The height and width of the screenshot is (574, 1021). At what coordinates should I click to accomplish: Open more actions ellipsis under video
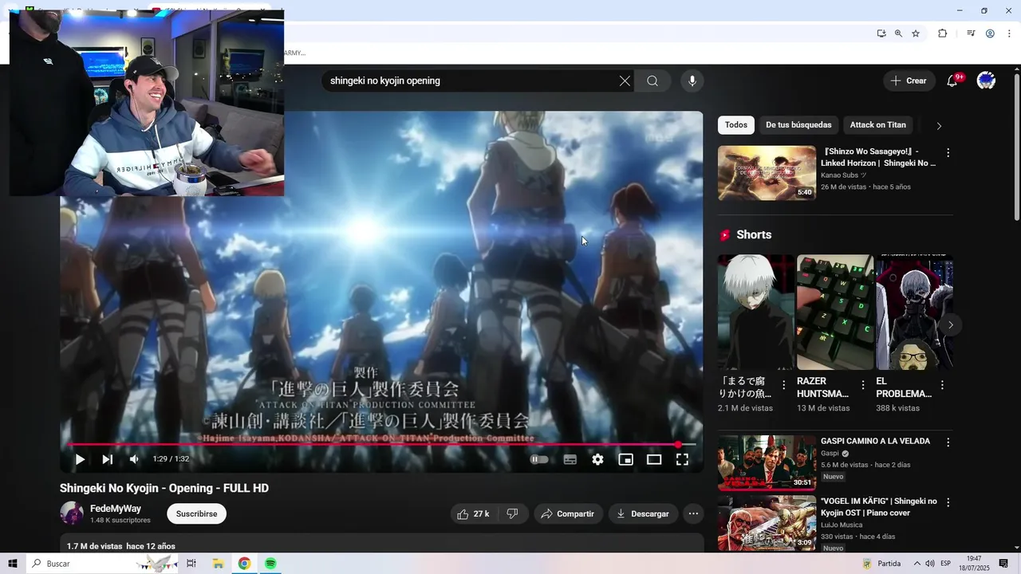pos(694,514)
